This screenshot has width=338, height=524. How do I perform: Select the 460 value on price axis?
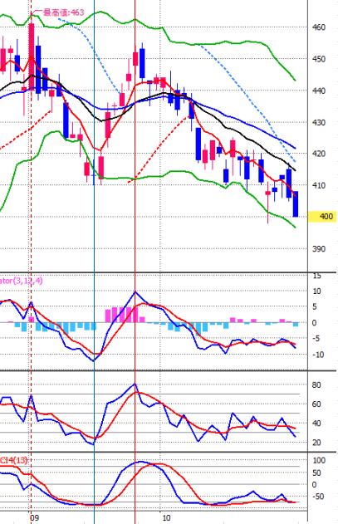pos(319,27)
